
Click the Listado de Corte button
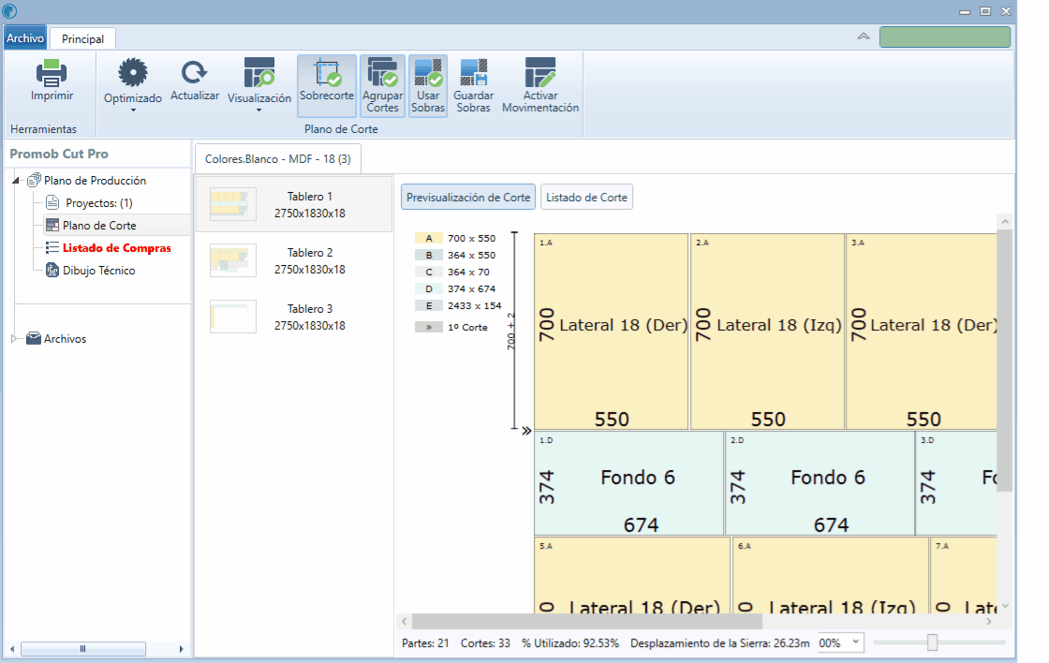pyautogui.click(x=586, y=198)
